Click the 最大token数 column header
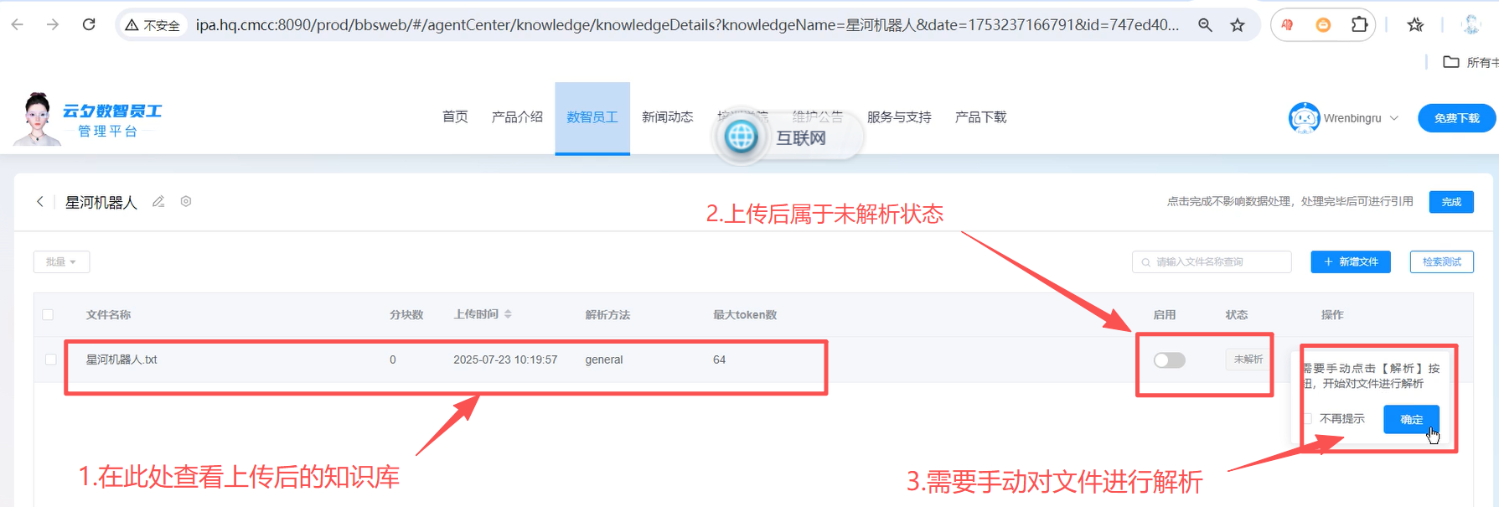 click(745, 315)
